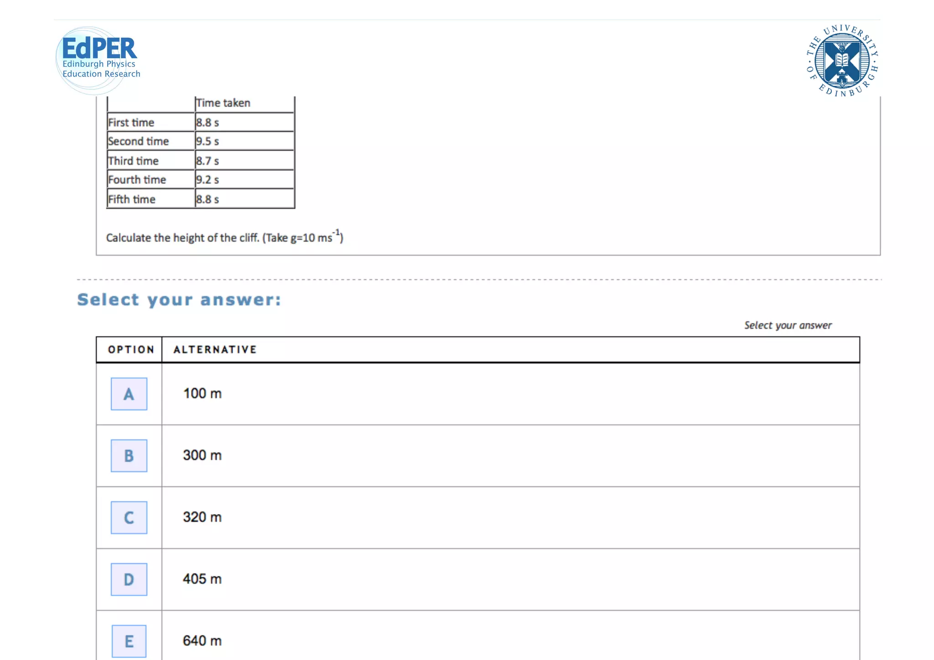Viewport: 934px width, 660px height.
Task: Choose answer option E button
Action: (x=129, y=641)
